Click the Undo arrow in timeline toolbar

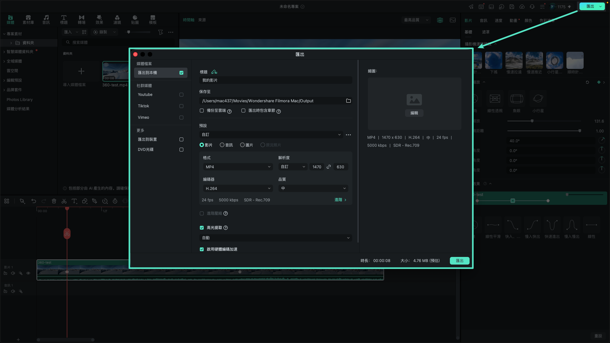34,201
